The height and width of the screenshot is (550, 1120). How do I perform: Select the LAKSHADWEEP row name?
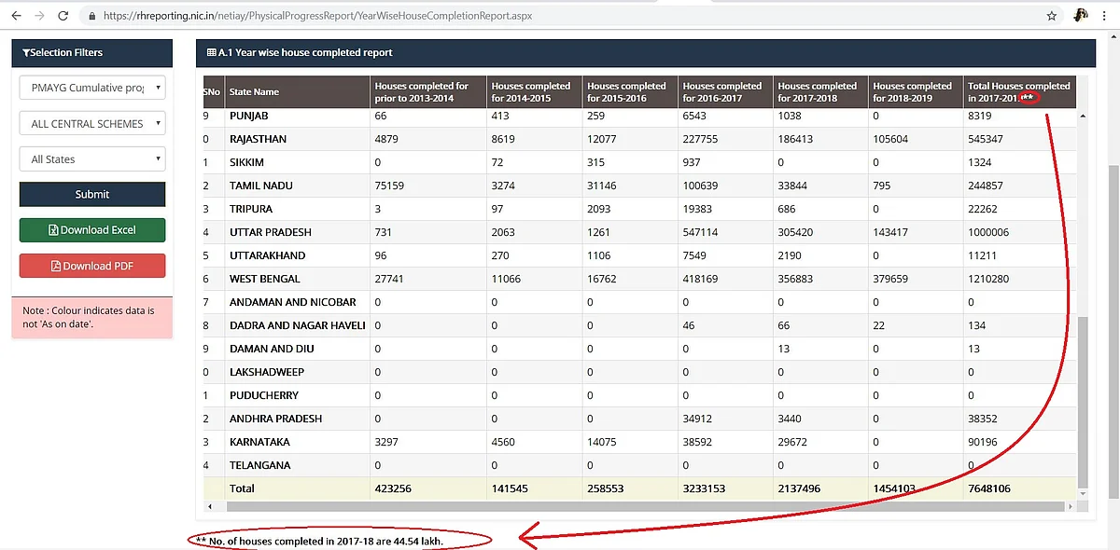pyautogui.click(x=267, y=372)
